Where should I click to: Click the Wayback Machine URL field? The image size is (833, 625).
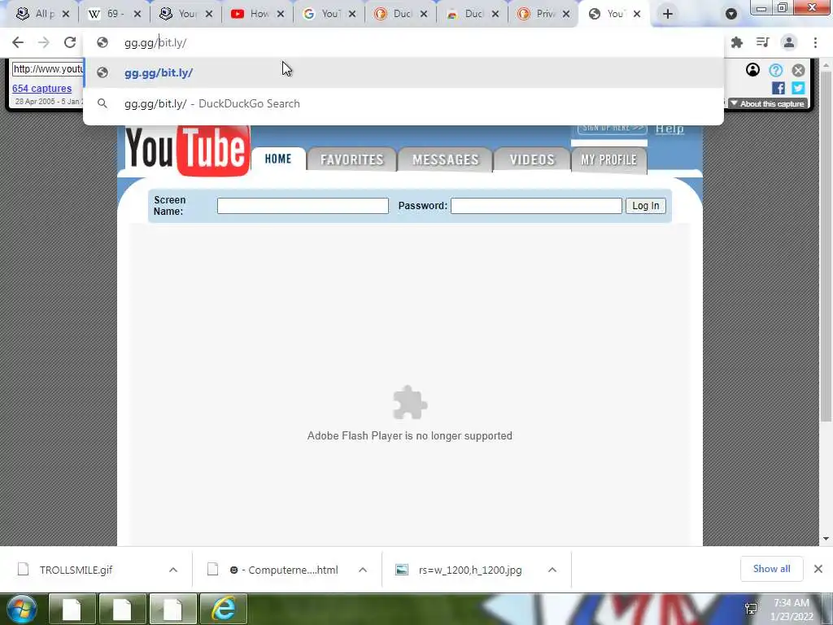point(47,69)
